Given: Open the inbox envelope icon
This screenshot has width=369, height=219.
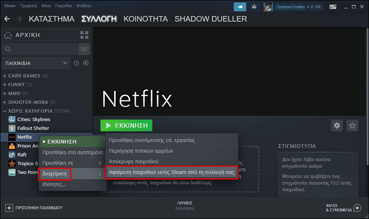Looking at the screenshot, I should [x=254, y=7].
